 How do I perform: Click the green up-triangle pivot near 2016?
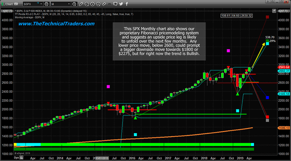coord(135,118)
